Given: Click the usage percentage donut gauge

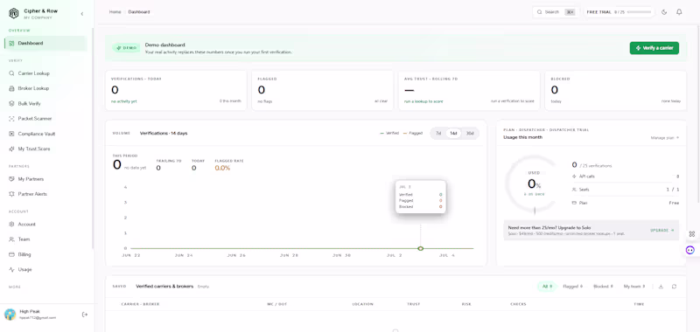Looking at the screenshot, I should pos(535,184).
